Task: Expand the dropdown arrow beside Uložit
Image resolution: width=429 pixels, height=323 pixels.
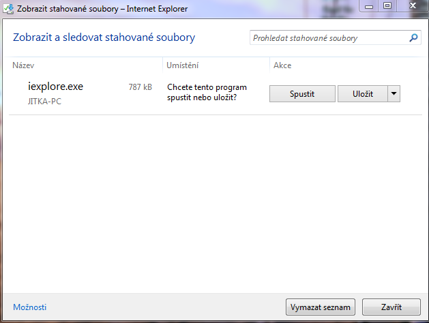Action: (394, 93)
